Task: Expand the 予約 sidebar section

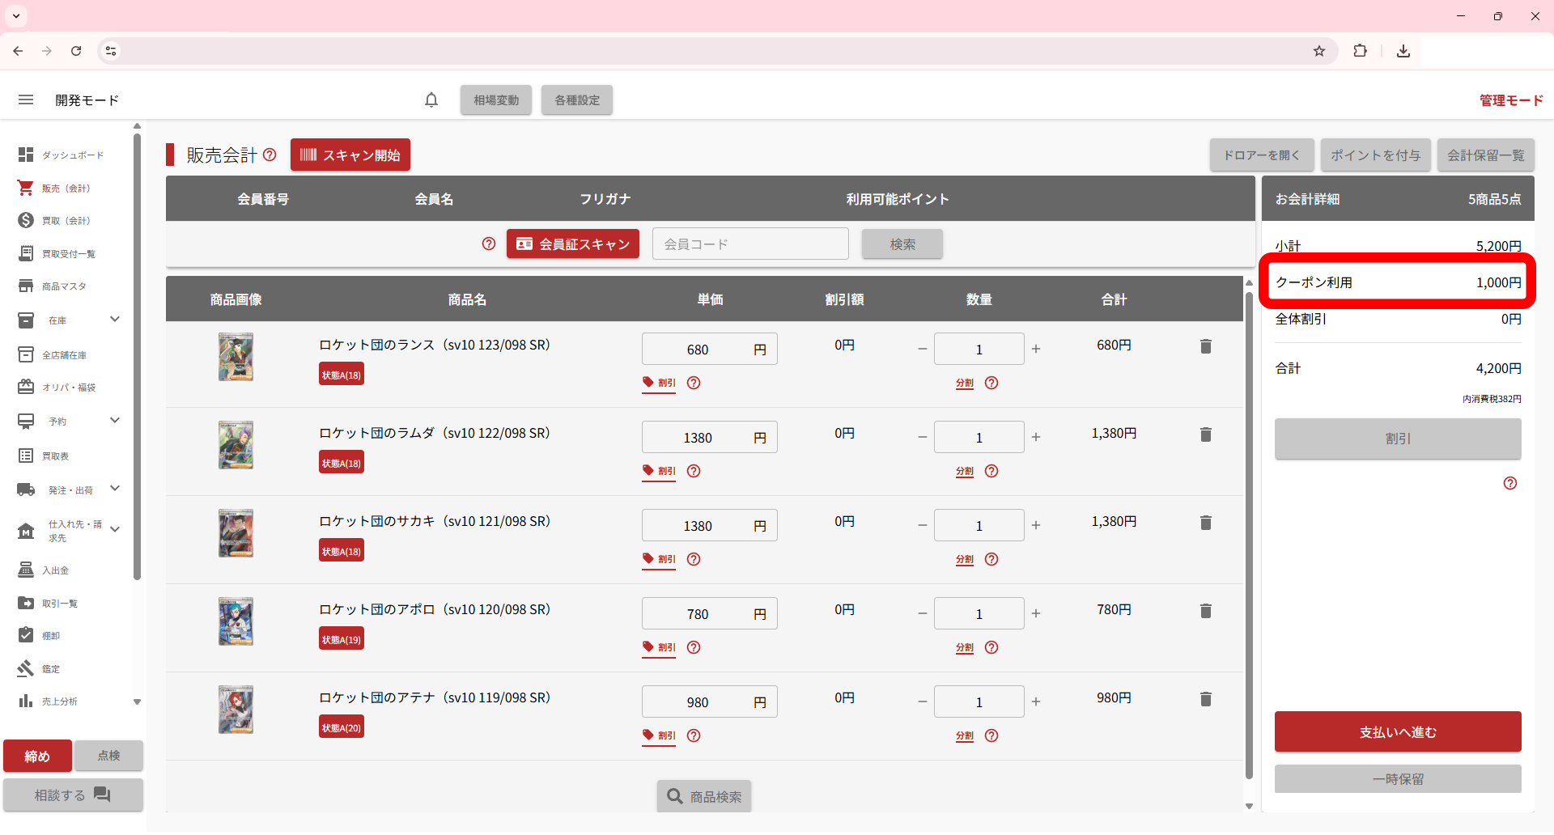Action: 114,421
